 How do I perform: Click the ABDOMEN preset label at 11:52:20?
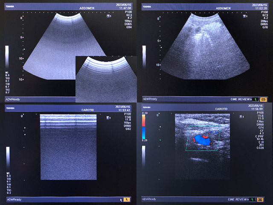(x=223, y=9)
